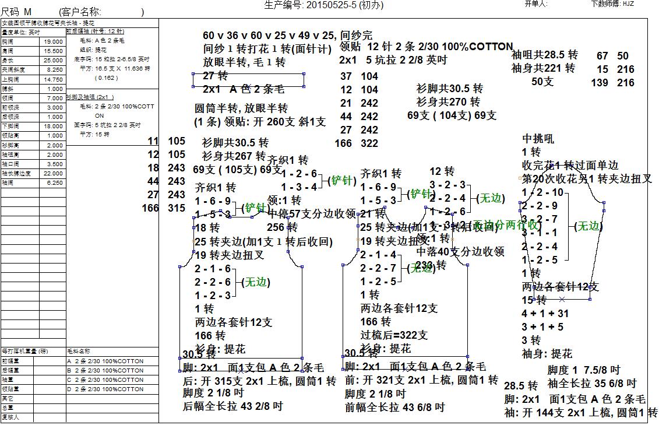Click the "每打落机重量 (磅)" column heading

point(25,351)
